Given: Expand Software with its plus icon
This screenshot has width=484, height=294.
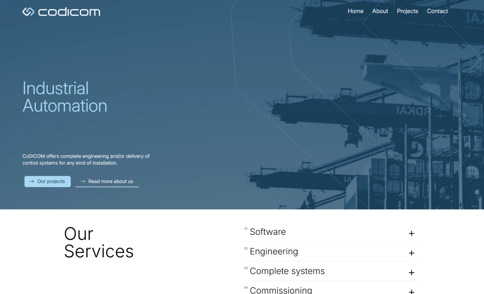Looking at the screenshot, I should tap(411, 233).
